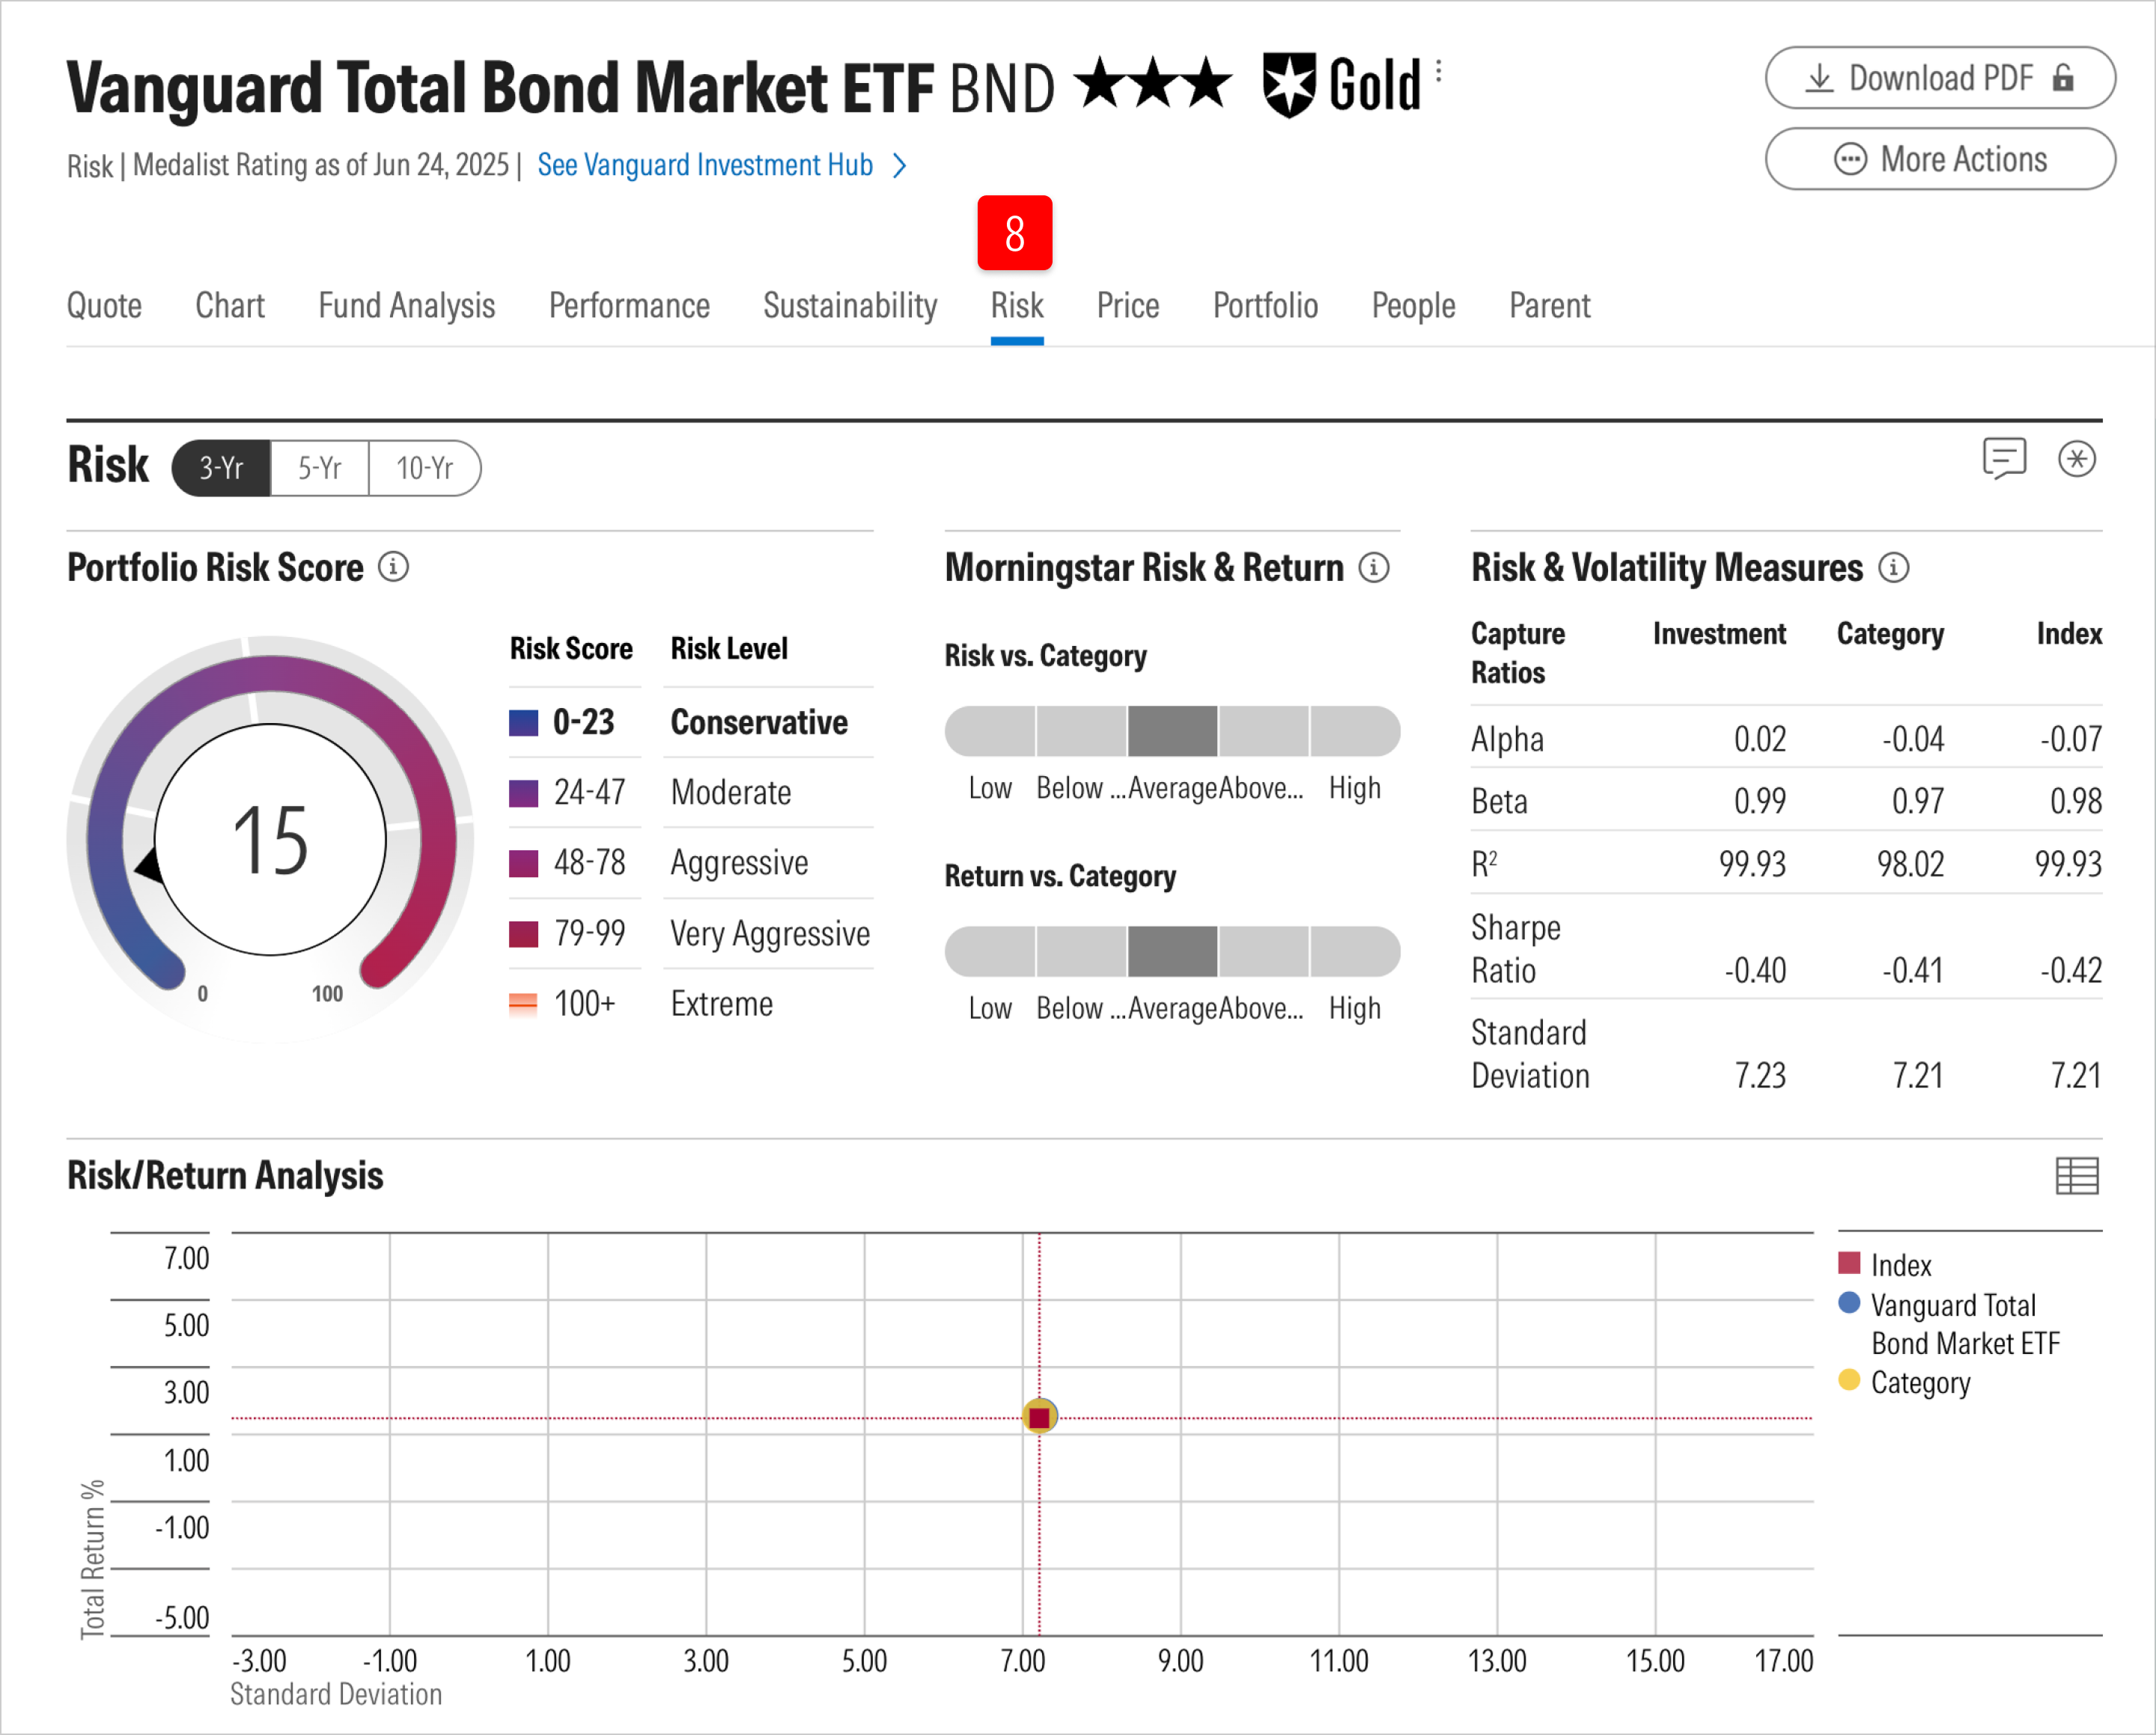
Task: Select the Risk tab
Action: click(1017, 306)
